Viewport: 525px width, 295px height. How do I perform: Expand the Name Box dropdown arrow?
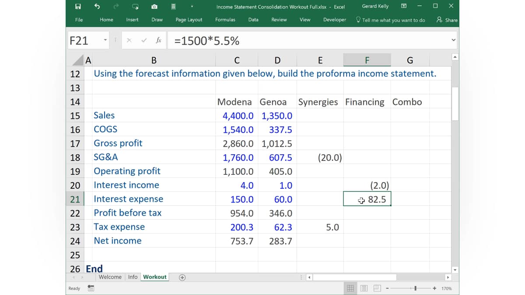105,41
